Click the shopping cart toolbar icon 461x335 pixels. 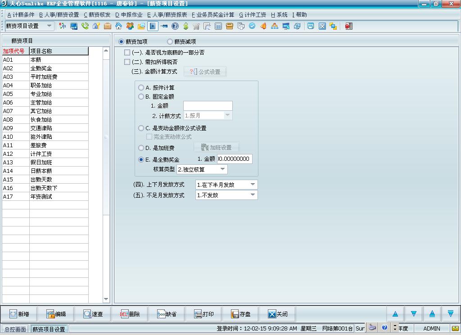click(x=196, y=26)
